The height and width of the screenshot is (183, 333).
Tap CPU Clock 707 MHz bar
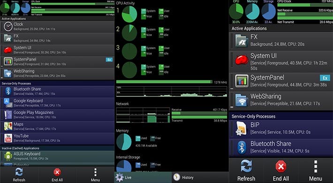305,5
